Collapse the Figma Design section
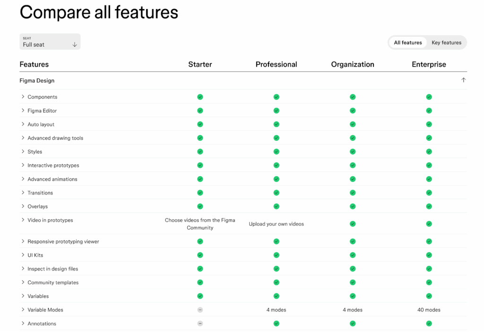The width and height of the screenshot is (484, 332). [464, 80]
